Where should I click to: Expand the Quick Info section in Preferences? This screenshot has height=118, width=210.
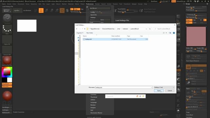pos(94,15)
